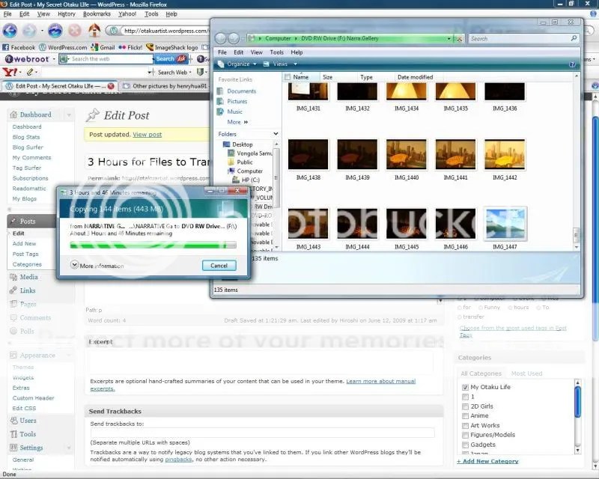Click the Explorer search magnifier icon
Screen dimensions: 599x479
[574, 38]
